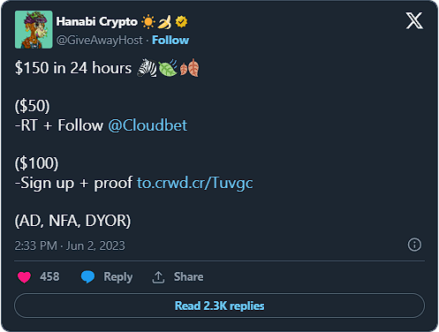The image size is (439, 332).
Task: Click the Share text label
Action: 188,276
